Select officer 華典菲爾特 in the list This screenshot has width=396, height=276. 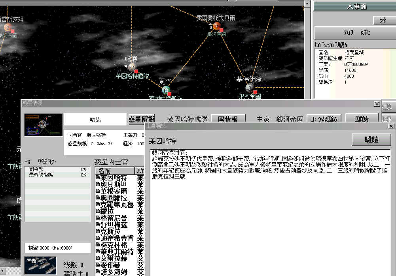117,251
